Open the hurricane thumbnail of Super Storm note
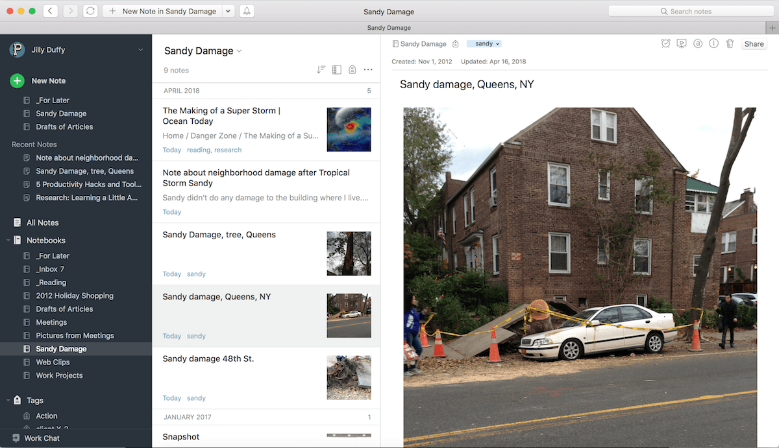This screenshot has width=779, height=448. pyautogui.click(x=349, y=130)
